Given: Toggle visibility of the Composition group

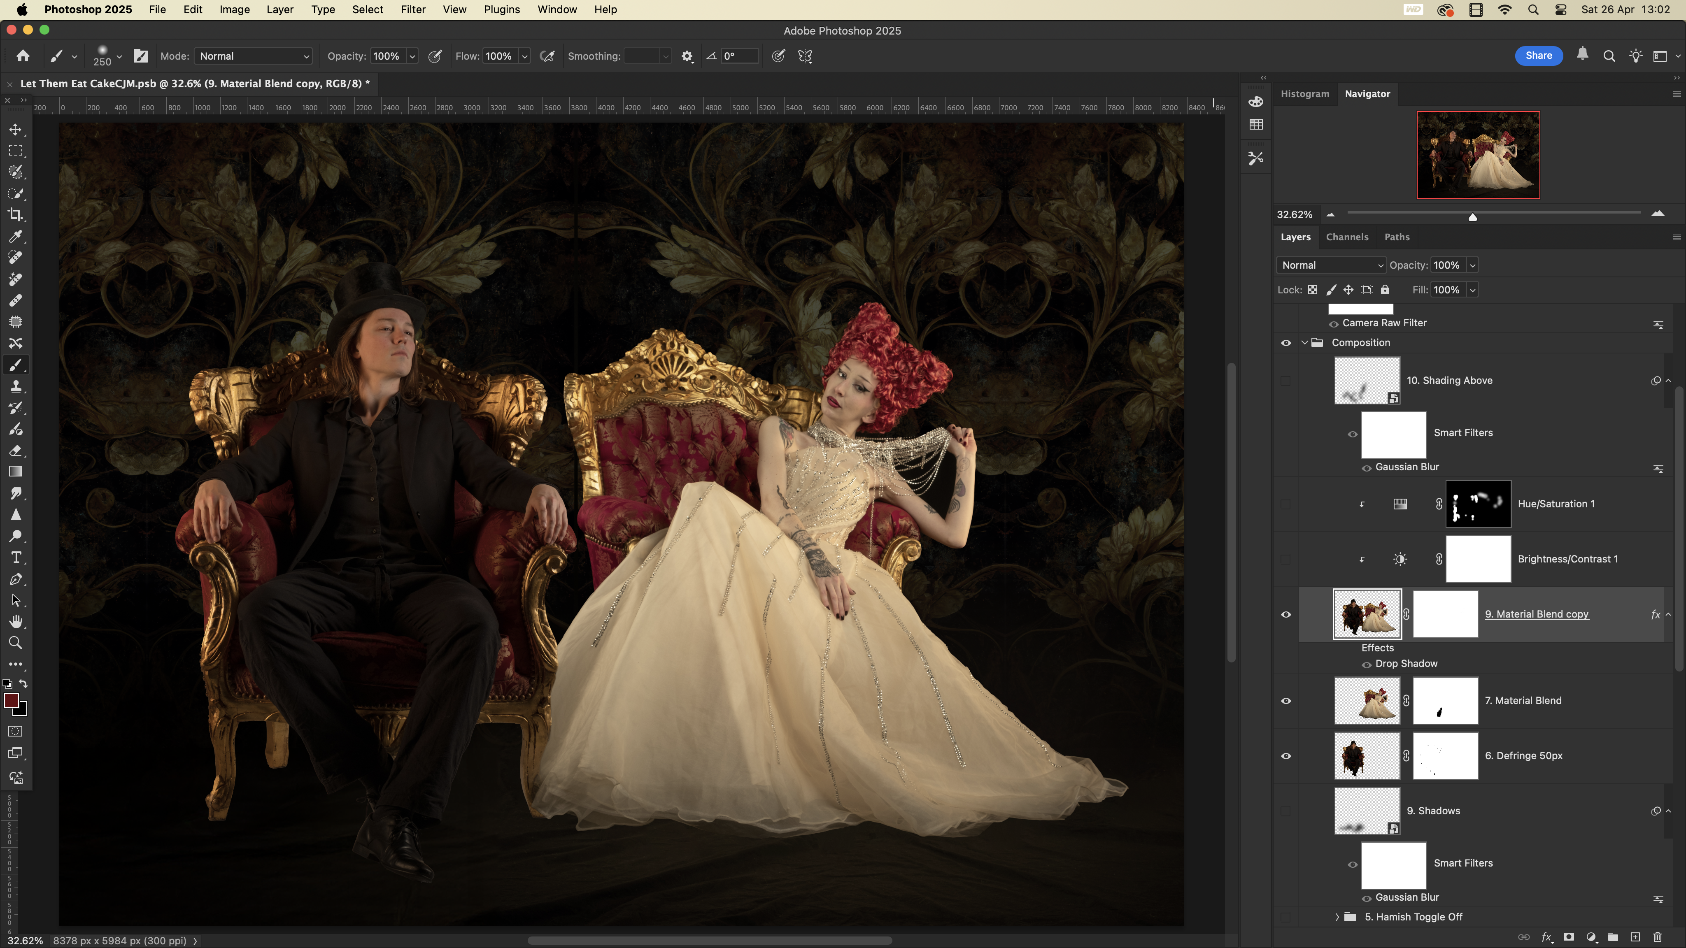Looking at the screenshot, I should (1285, 343).
